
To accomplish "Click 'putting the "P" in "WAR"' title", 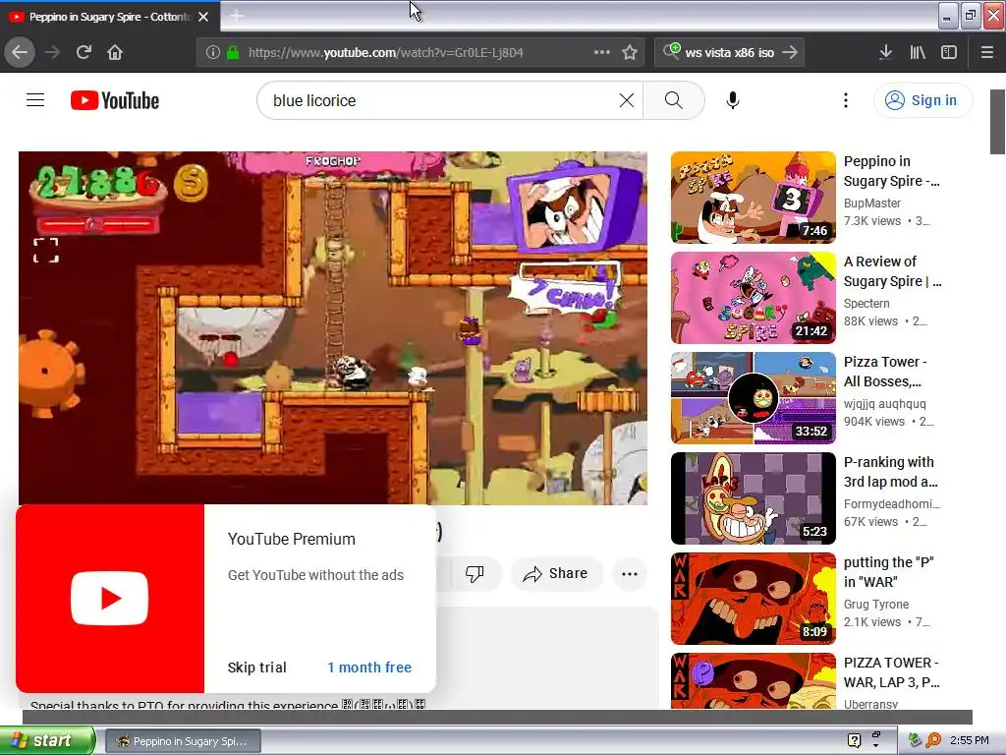I will tap(888, 572).
